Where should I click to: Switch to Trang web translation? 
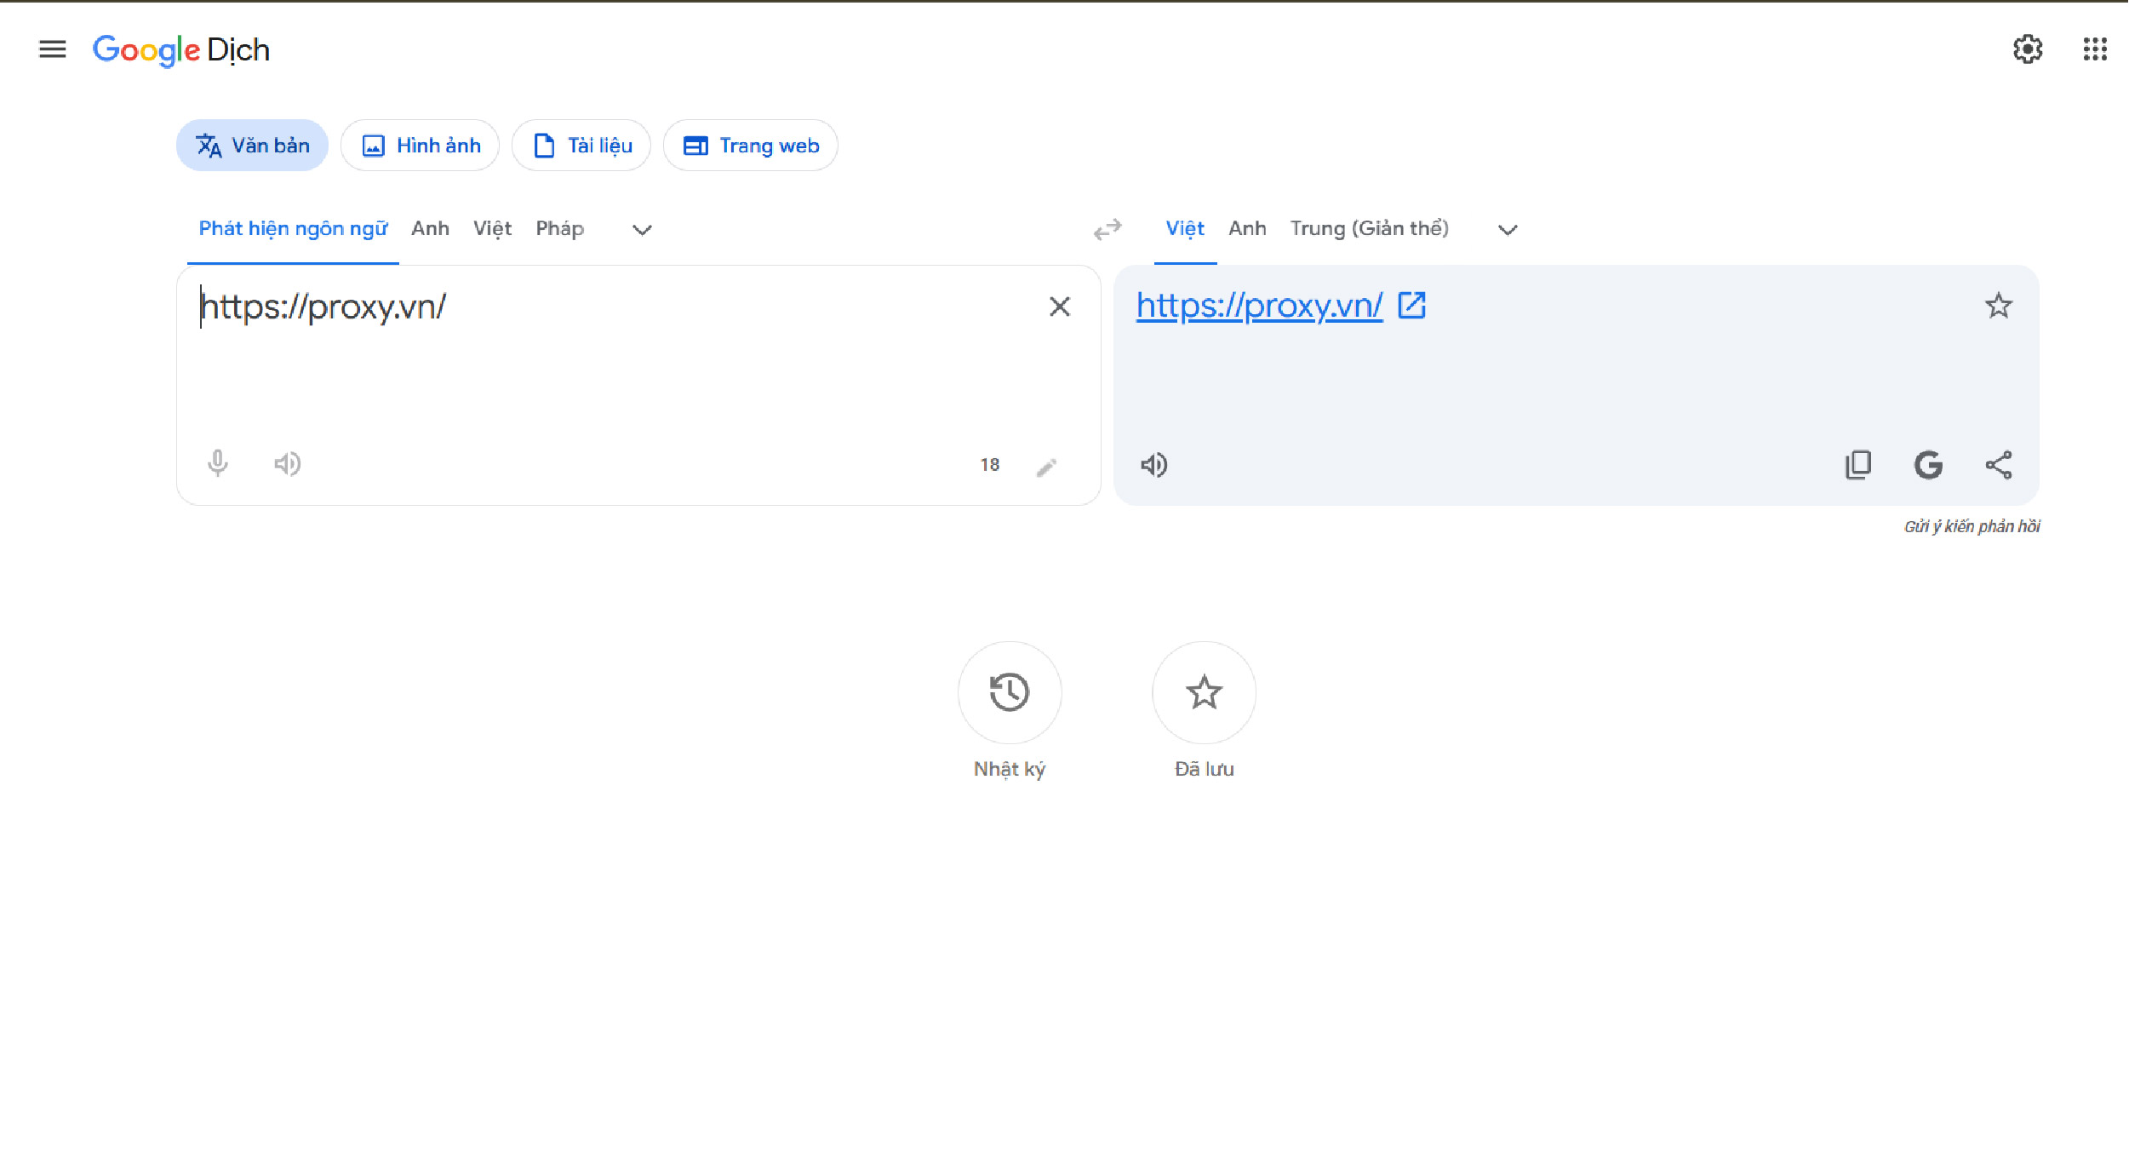[750, 146]
